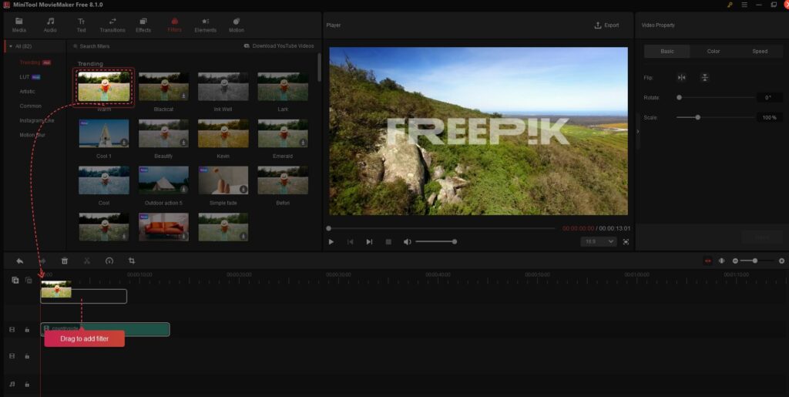This screenshot has height=397, width=789.
Task: Click the Rotate slider handle
Action: click(680, 98)
